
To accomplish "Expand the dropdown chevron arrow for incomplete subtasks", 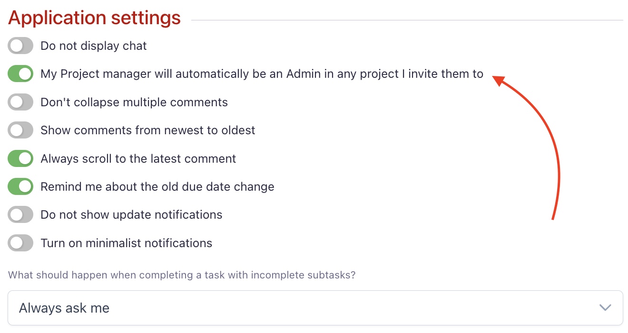I will 605,308.
